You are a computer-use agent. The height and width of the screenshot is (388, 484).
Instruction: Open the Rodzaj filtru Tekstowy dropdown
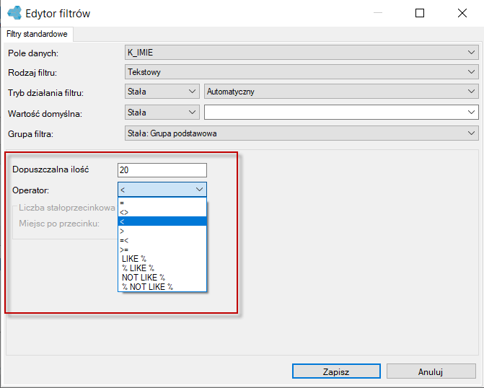pos(302,72)
